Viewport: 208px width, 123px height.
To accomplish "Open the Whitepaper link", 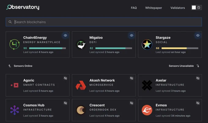I will click(x=154, y=8).
